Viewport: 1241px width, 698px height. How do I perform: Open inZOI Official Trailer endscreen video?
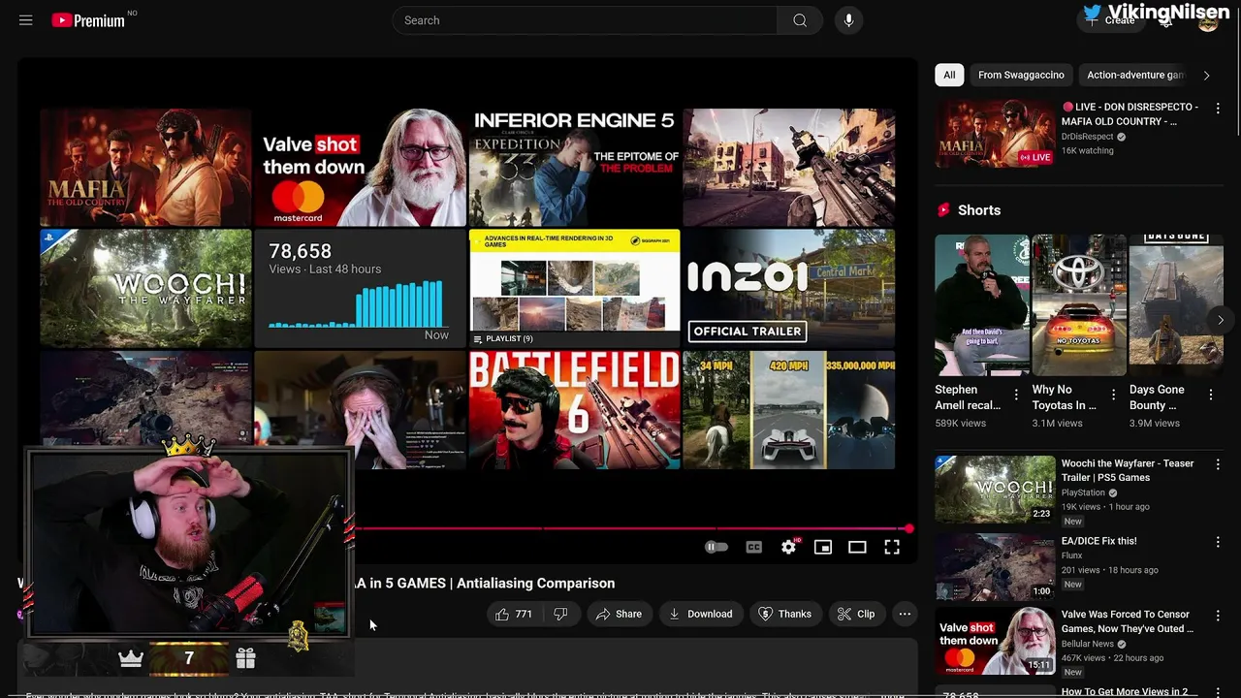click(788, 288)
